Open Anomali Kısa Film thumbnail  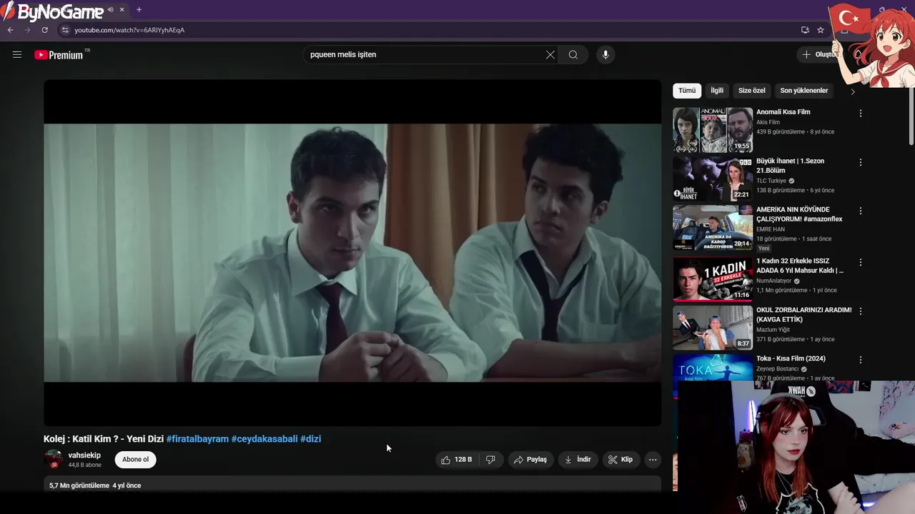click(x=713, y=130)
